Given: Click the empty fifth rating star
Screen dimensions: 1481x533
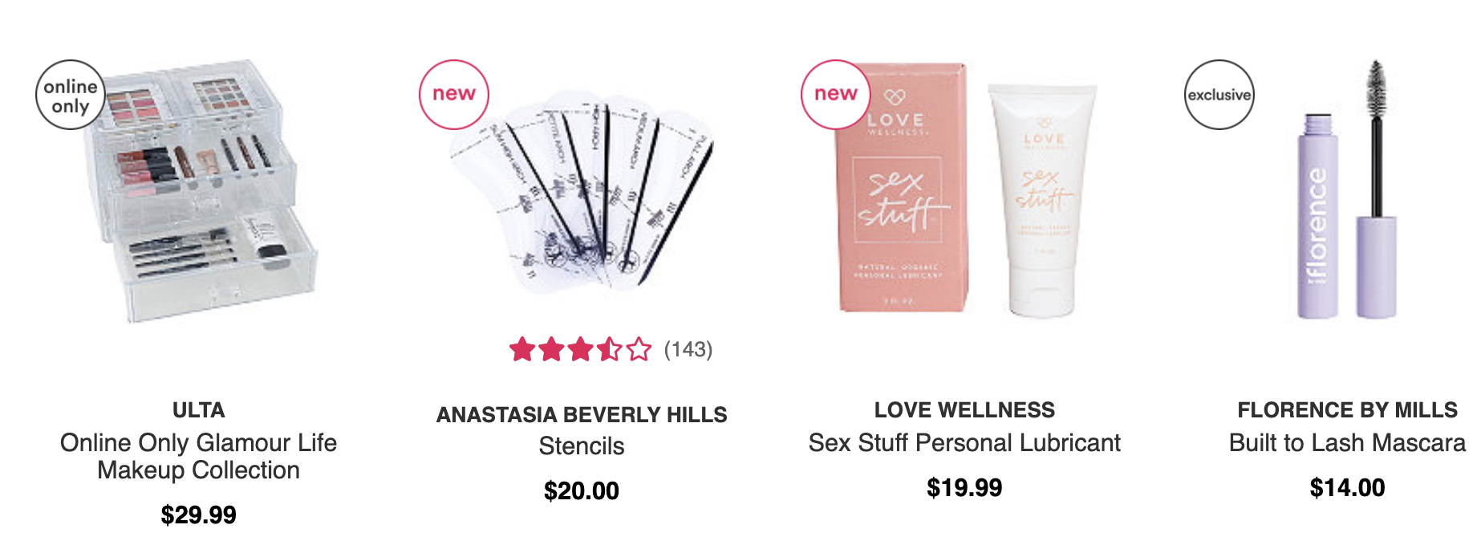Looking at the screenshot, I should 639,349.
